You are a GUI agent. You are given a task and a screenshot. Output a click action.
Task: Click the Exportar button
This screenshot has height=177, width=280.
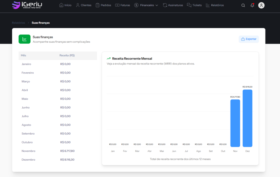point(249,39)
